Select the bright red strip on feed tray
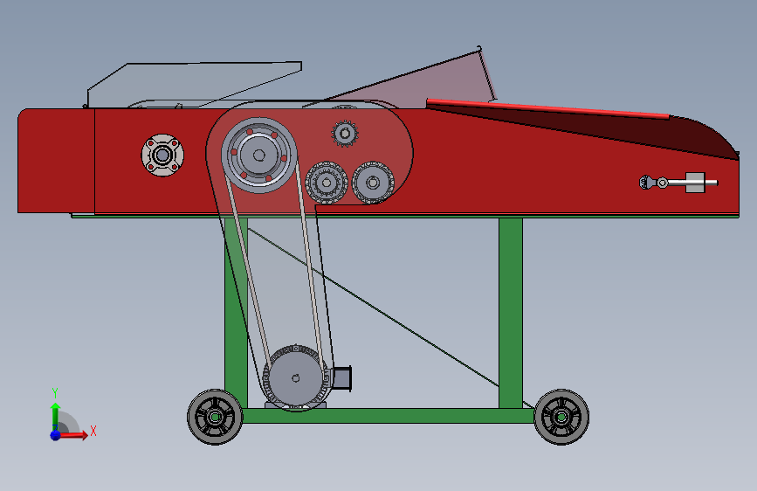This screenshot has height=491, width=757. pyautogui.click(x=548, y=108)
